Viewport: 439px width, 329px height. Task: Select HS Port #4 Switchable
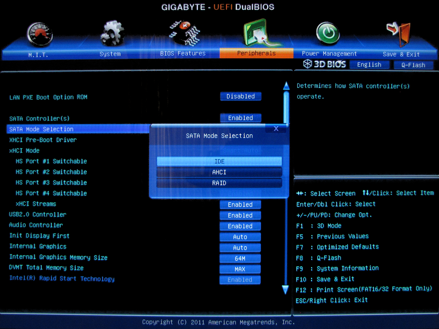point(51,193)
